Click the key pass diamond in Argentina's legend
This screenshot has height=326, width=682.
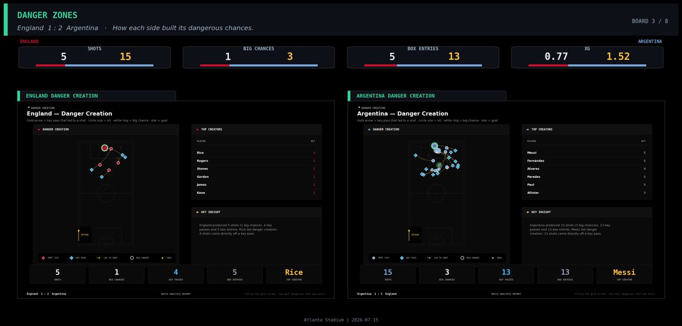402,258
